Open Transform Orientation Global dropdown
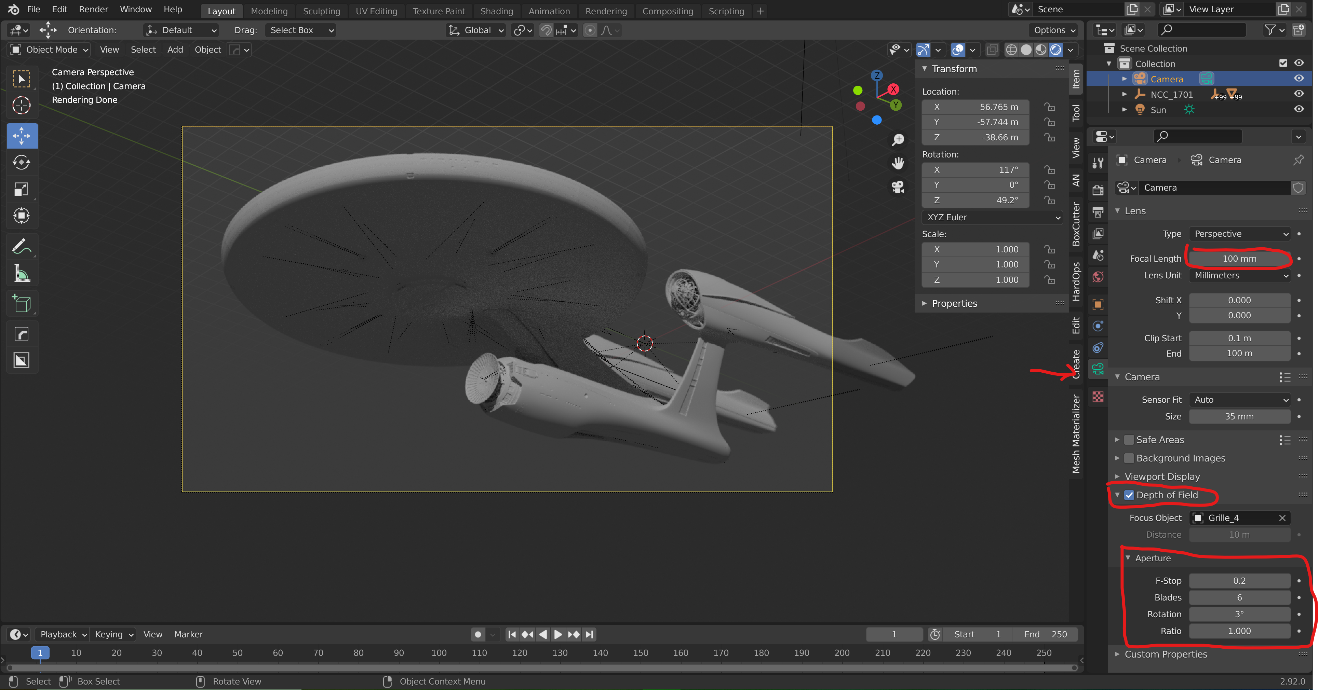The height and width of the screenshot is (690, 1319). coord(476,30)
